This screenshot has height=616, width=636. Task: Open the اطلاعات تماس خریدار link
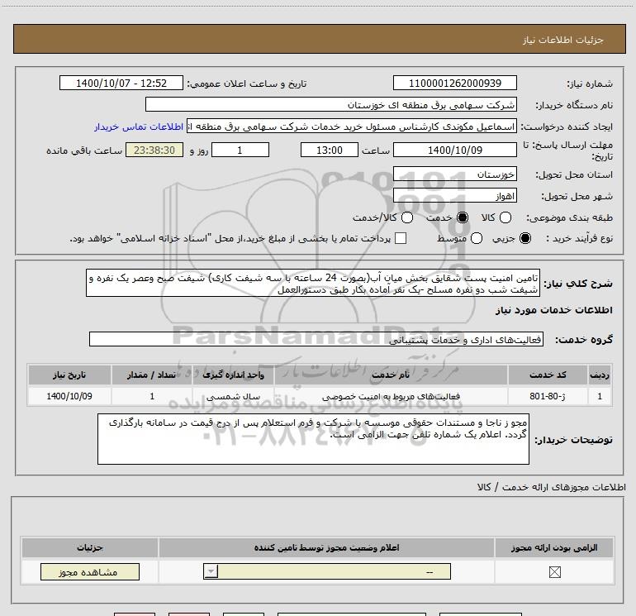click(139, 127)
